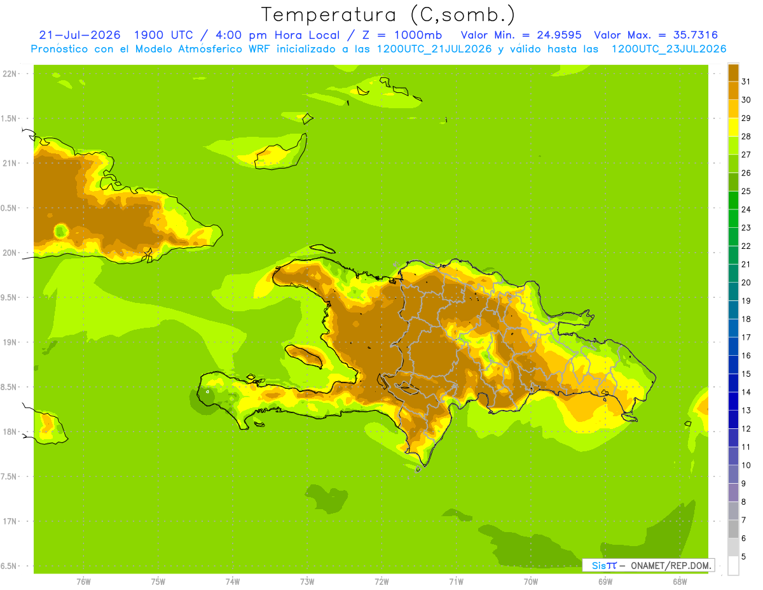Click the '76W' longitude label
Screen dimensions: 763x590
pos(83,582)
